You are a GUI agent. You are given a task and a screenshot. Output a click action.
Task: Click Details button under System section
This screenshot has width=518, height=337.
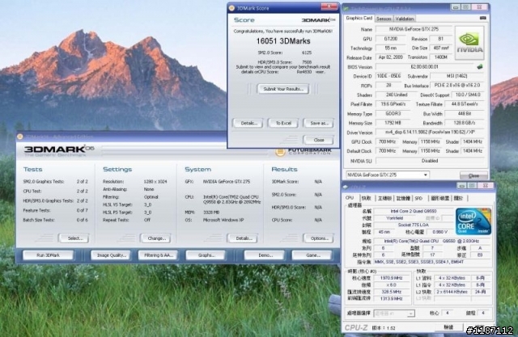(x=243, y=238)
